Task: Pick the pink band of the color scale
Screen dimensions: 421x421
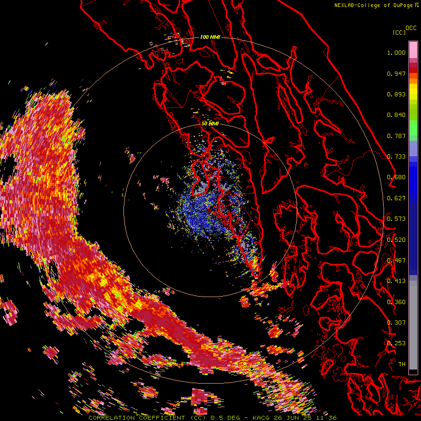Action: 413,50
